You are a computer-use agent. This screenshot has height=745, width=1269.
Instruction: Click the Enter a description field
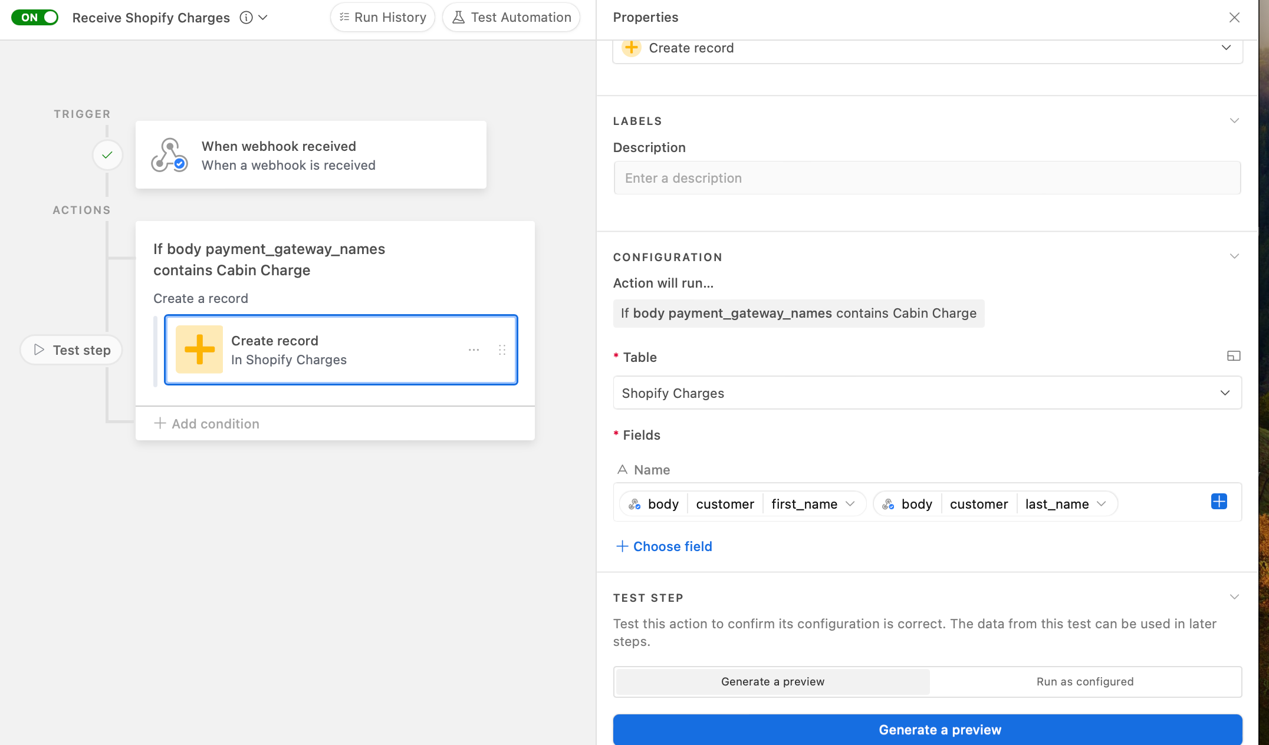point(928,178)
